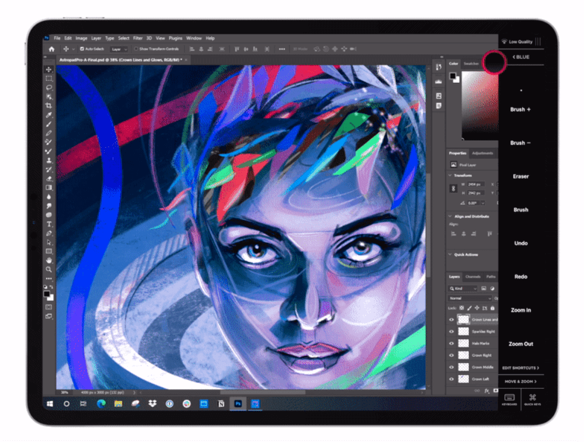The image size is (584, 442).
Task: Open Astropad Quick Keys button
Action: 533,399
